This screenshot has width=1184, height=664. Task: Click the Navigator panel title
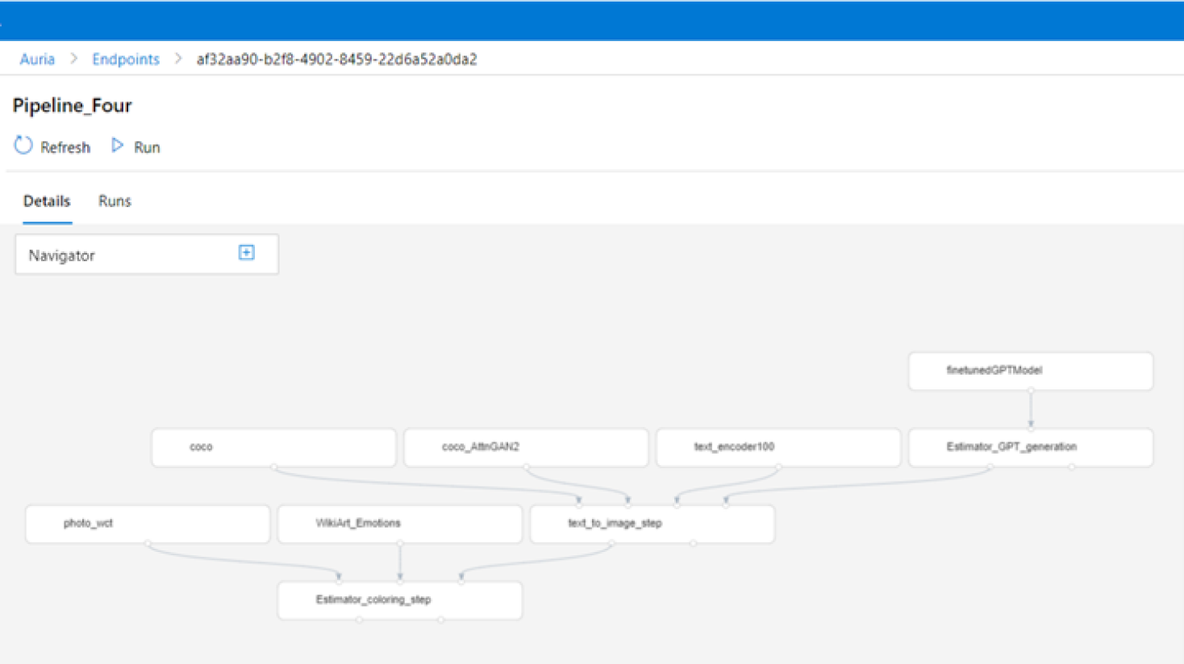coord(62,255)
